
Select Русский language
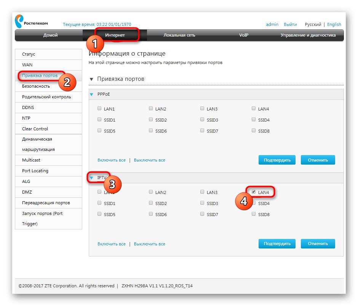tap(313, 24)
